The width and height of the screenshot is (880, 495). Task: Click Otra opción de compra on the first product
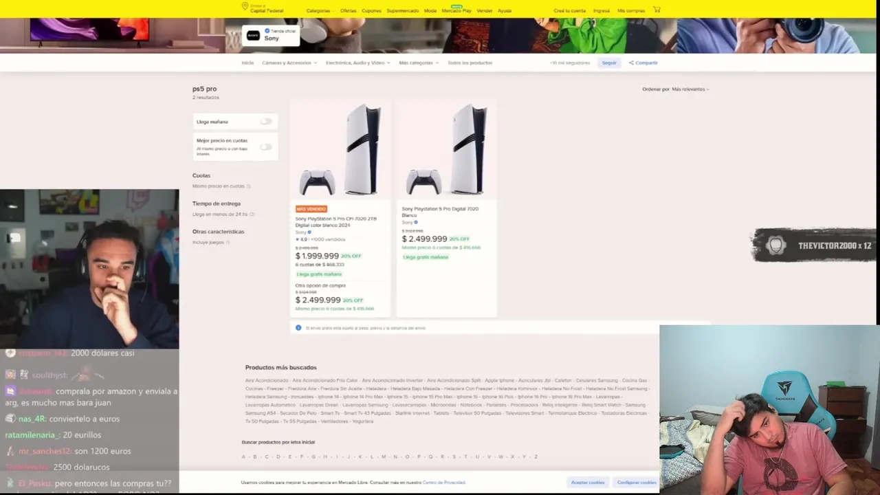pos(320,285)
